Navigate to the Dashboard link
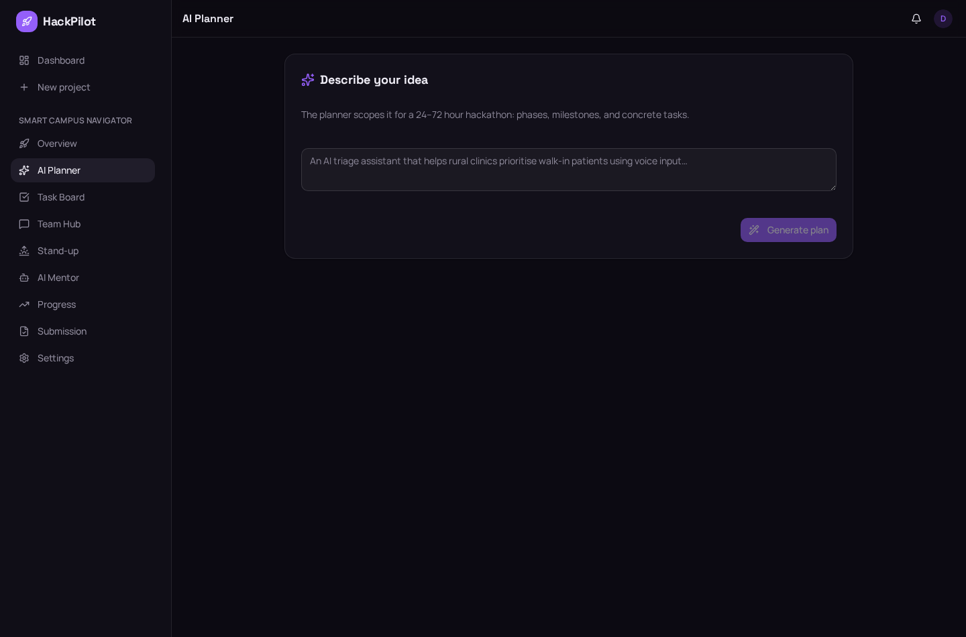 pos(83,60)
